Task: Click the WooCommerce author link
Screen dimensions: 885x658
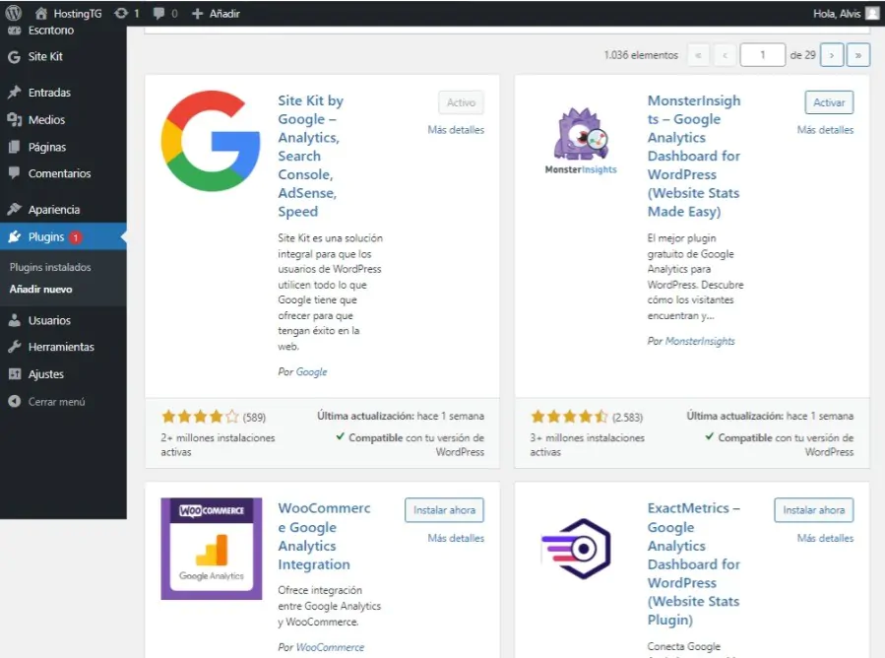Action: [330, 647]
